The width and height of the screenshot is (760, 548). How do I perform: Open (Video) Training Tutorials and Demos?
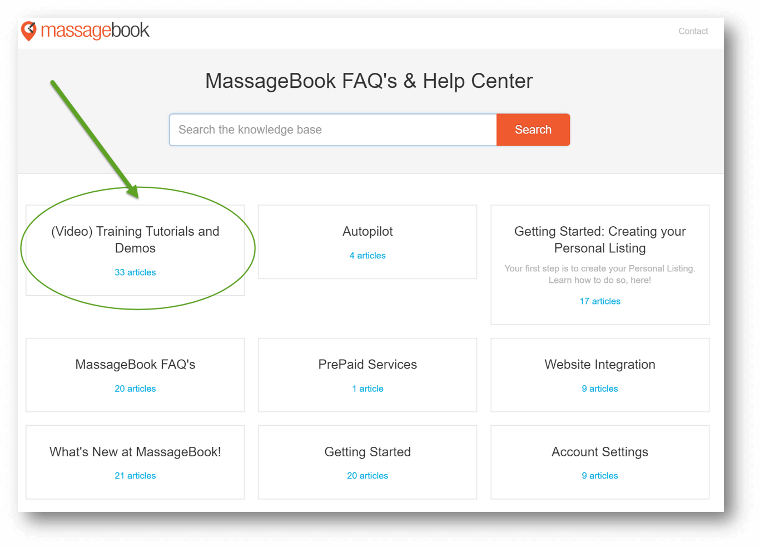(135, 240)
